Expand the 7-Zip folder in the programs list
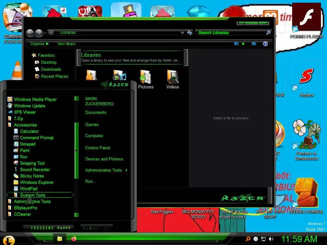The height and width of the screenshot is (245, 327). pyautogui.click(x=15, y=119)
